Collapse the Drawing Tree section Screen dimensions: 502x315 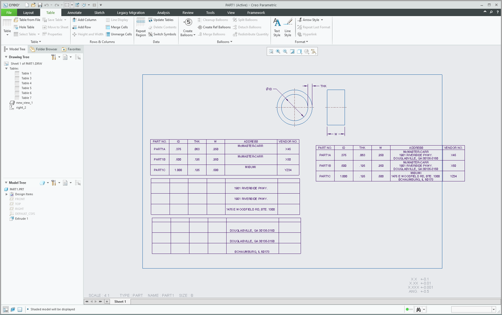6,57
